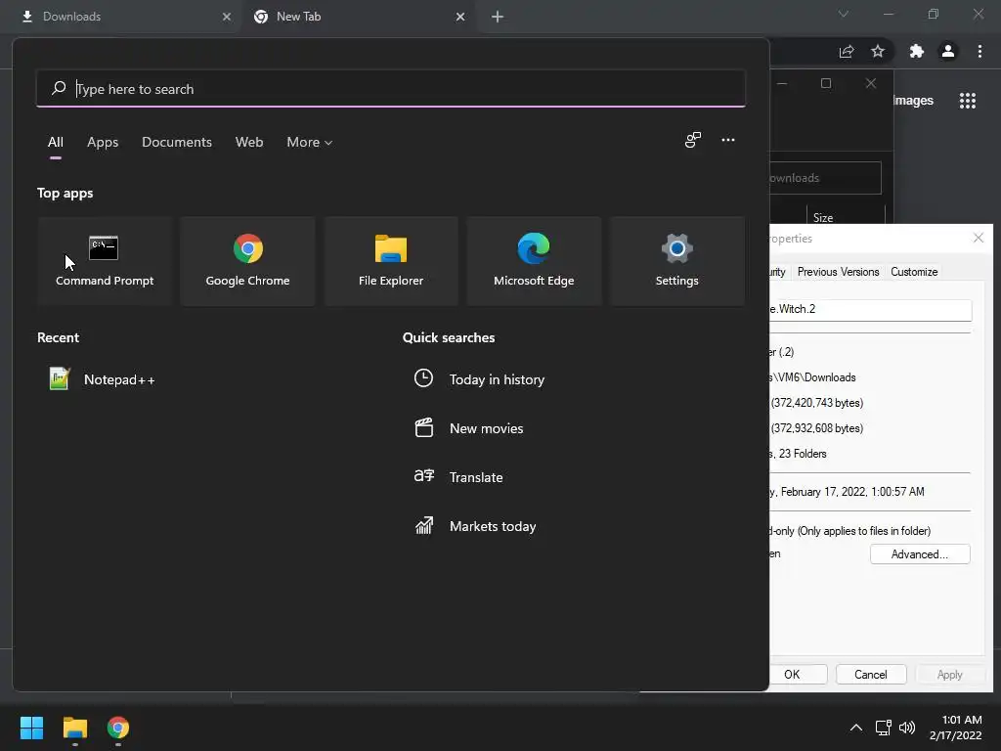Select the Apps search filter
This screenshot has height=751, width=1001.
pos(103,142)
